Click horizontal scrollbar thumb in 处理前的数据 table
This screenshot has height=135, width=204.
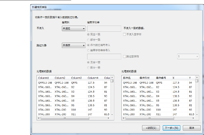65,118
